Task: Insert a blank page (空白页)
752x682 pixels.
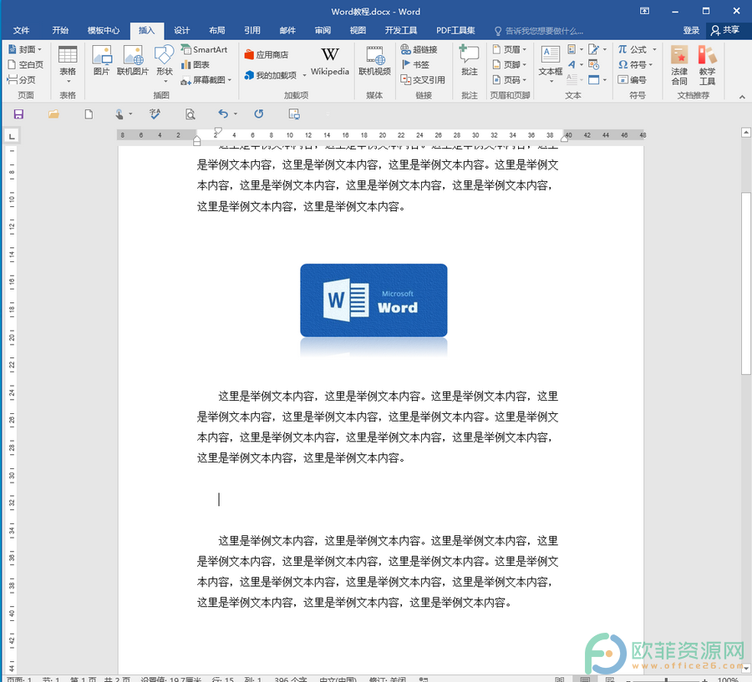Action: click(26, 65)
